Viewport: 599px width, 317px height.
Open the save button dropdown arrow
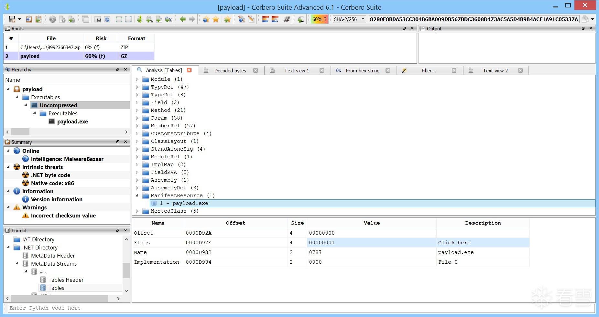pyautogui.click(x=19, y=19)
